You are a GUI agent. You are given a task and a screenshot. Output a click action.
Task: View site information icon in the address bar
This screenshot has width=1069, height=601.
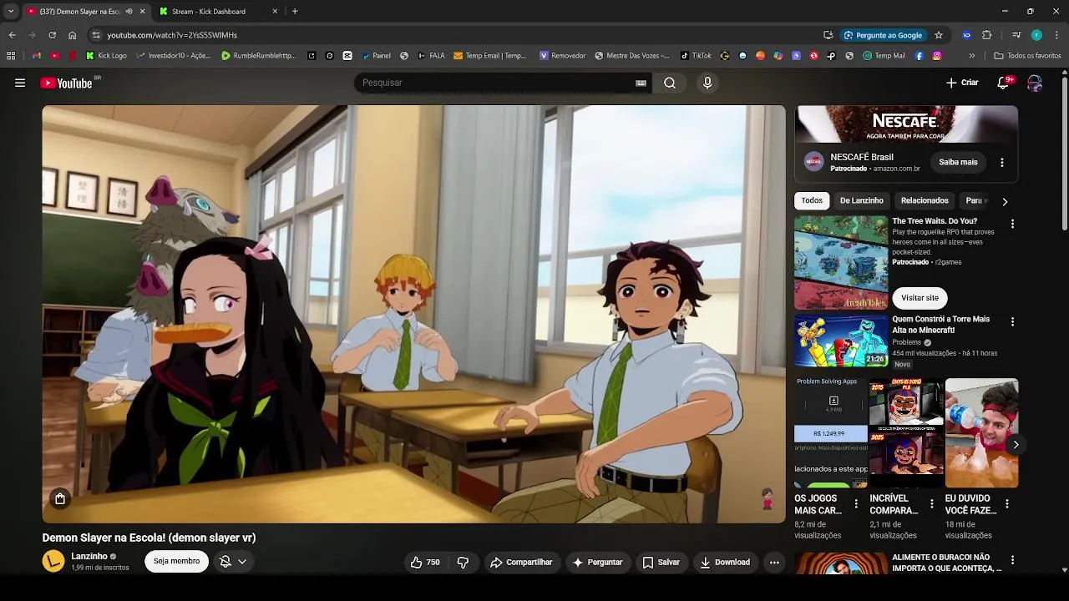[96, 35]
